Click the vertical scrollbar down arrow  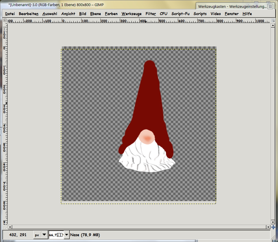tap(273, 222)
